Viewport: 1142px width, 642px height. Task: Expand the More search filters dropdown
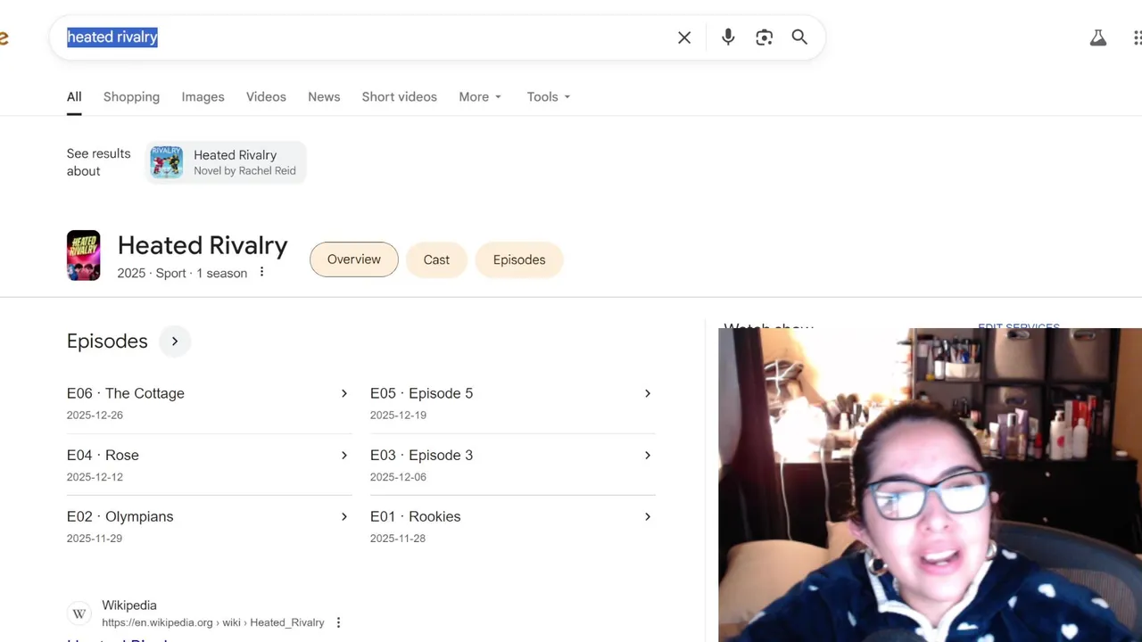pyautogui.click(x=480, y=97)
